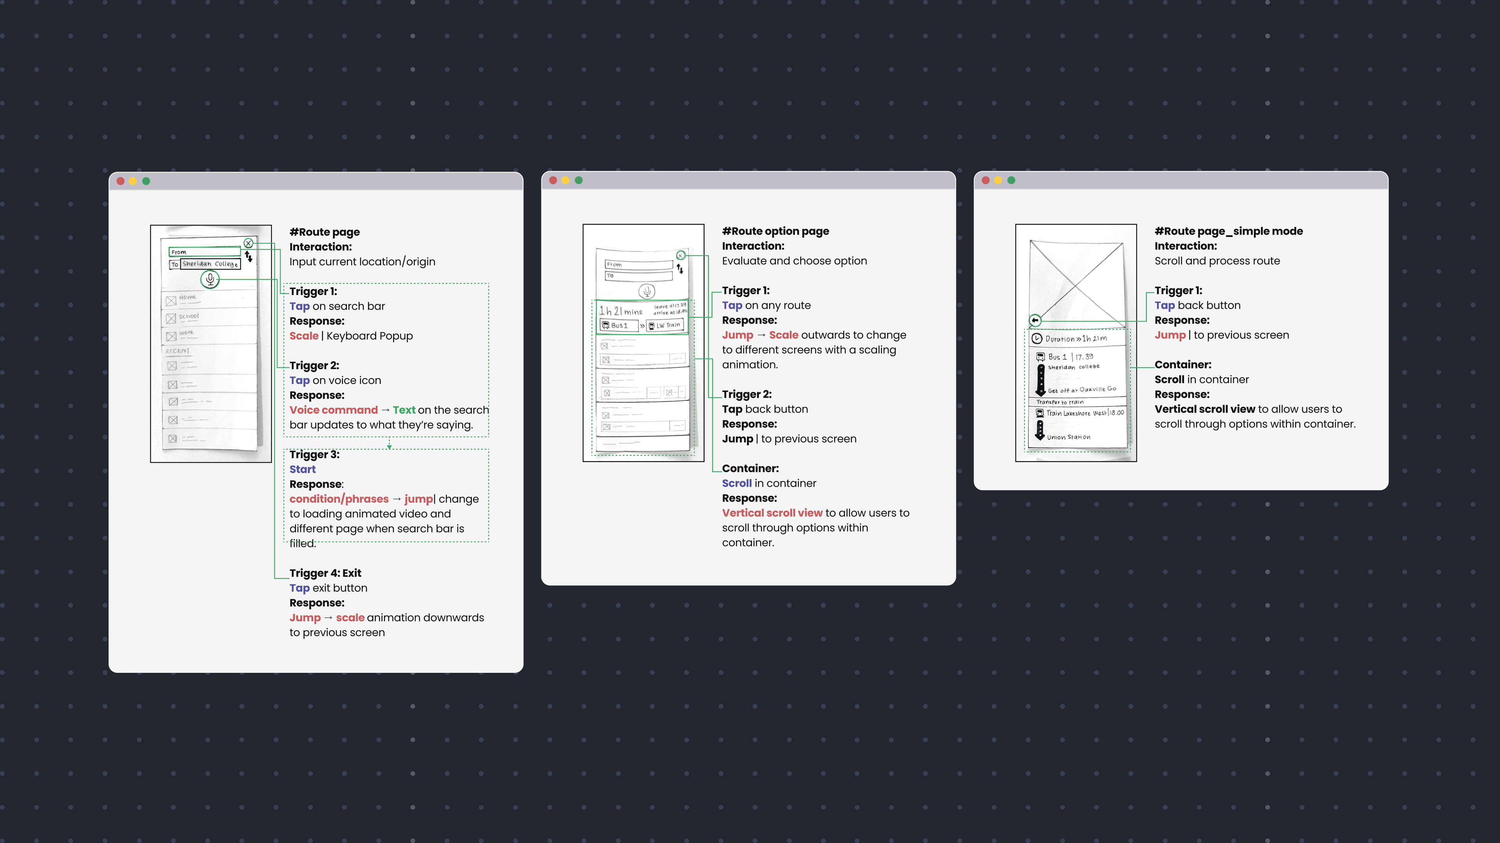Viewport: 1500px width, 843px height.
Task: Tap the green-circled microphone voice icon
Action: (x=210, y=279)
